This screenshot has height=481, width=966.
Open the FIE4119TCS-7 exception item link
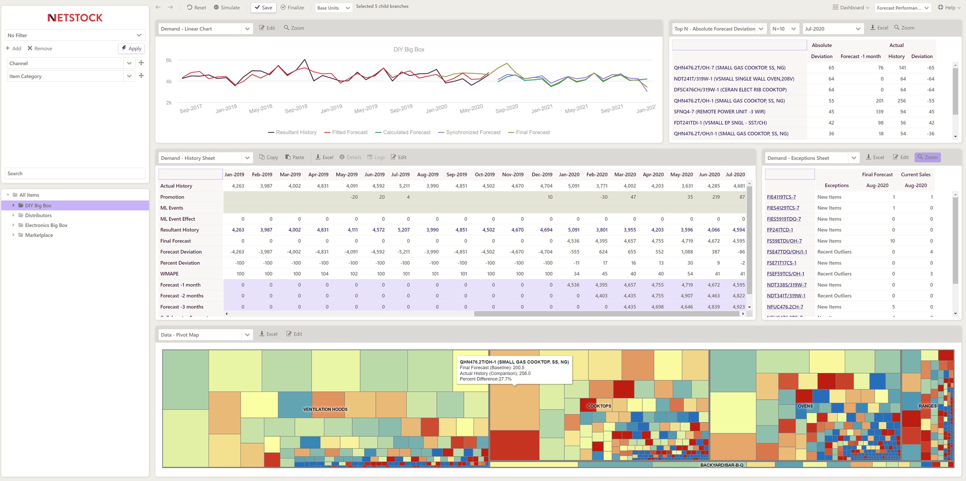[781, 197]
